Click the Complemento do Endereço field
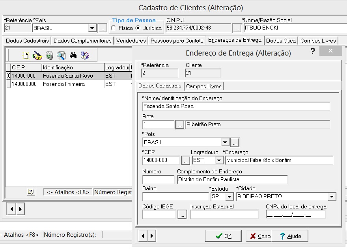The height and width of the screenshot is (249, 347). 232,180
